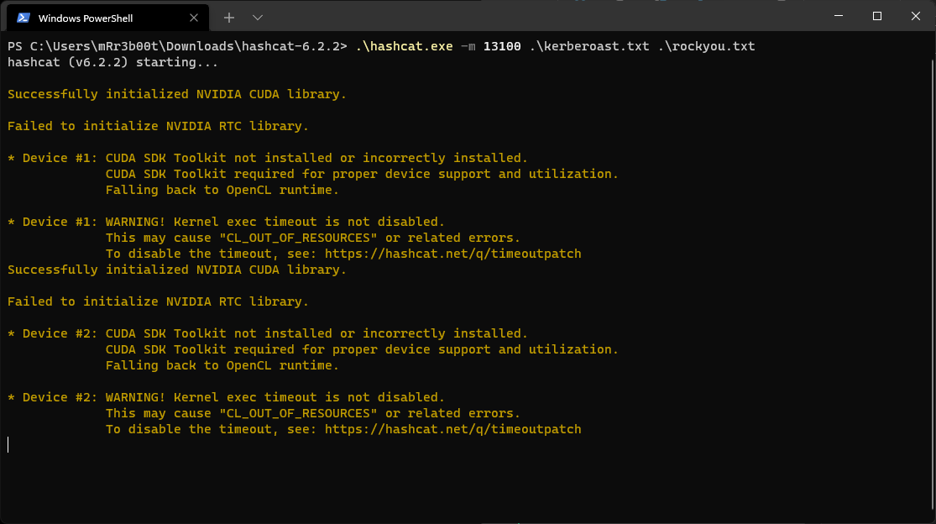Select the Windows PowerShell tab
Image resolution: width=936 pixels, height=524 pixels.
coord(107,18)
